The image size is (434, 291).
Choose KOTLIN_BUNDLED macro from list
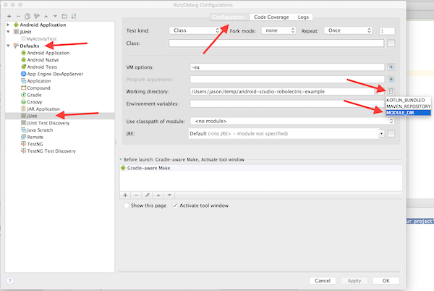pos(408,100)
